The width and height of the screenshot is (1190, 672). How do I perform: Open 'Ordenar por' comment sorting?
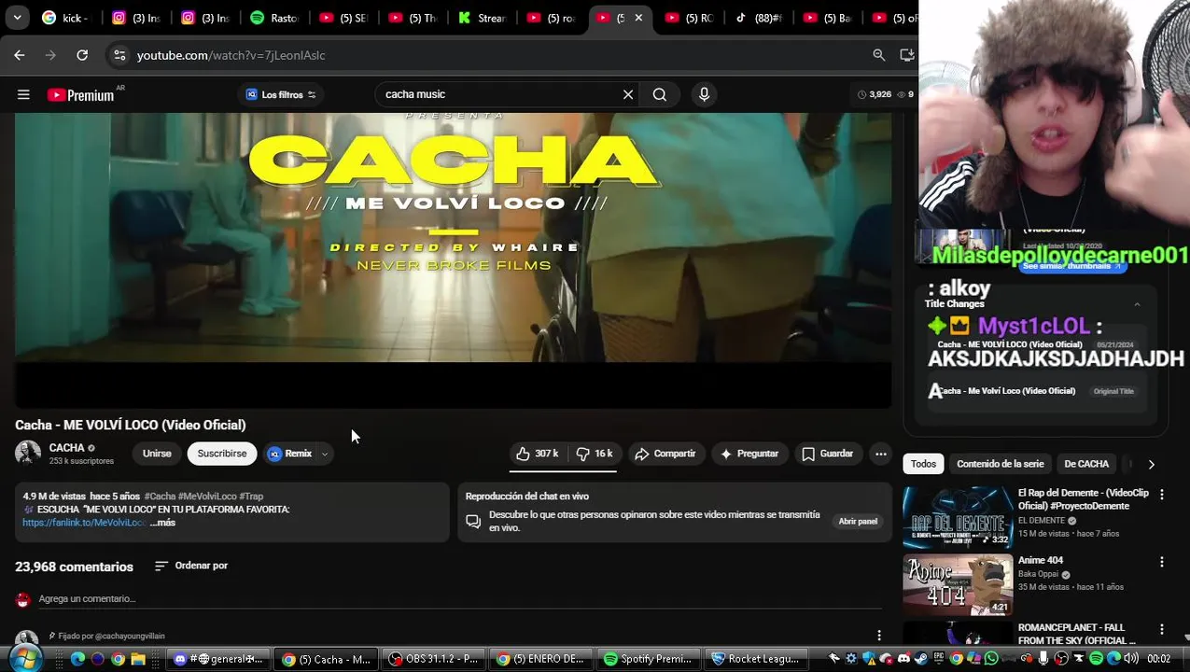coord(191,566)
